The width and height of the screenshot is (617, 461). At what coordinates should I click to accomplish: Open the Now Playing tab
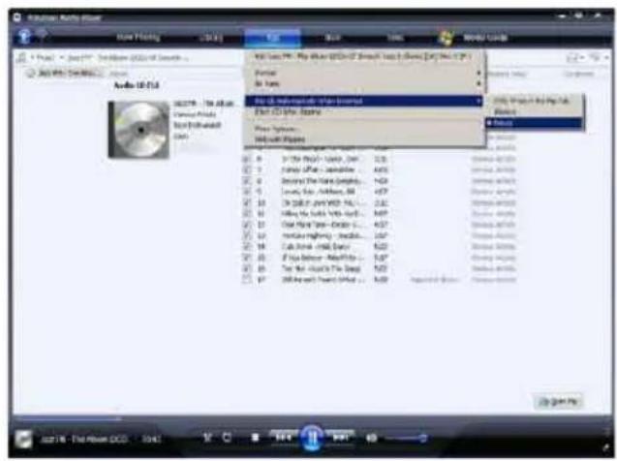click(x=139, y=38)
